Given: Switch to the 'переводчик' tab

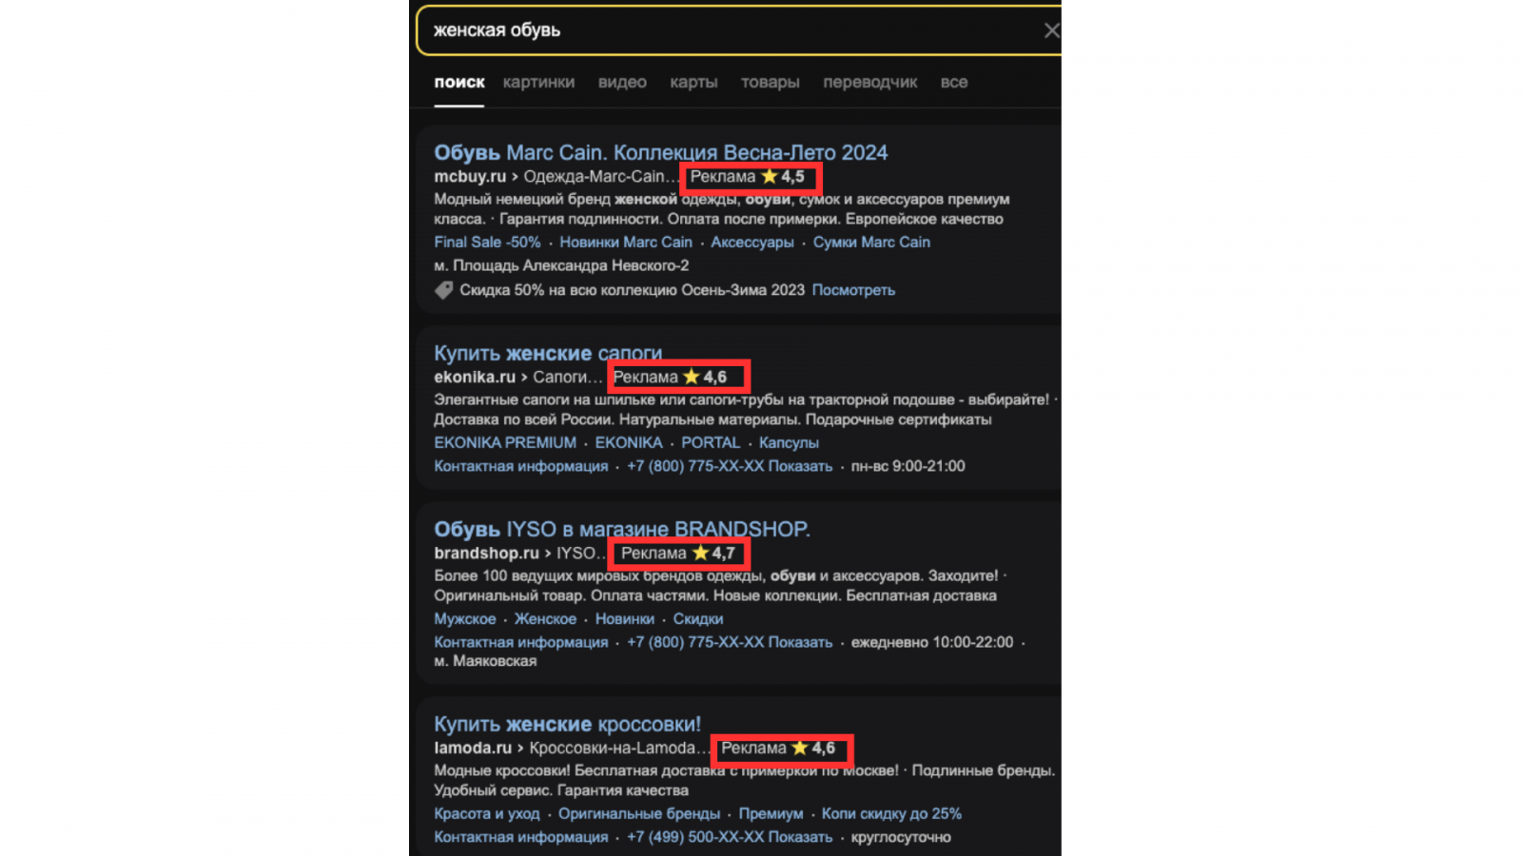Looking at the screenshot, I should (870, 83).
